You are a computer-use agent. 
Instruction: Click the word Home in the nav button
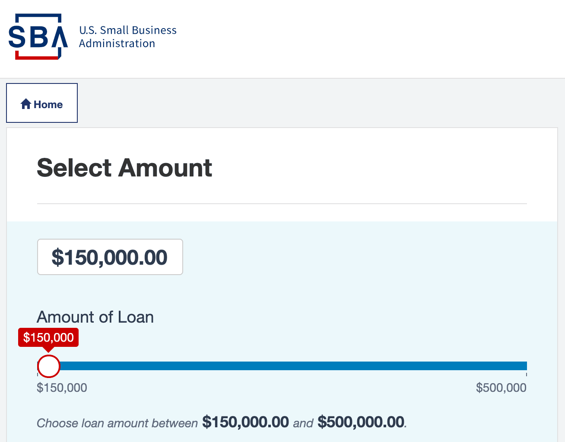click(48, 105)
